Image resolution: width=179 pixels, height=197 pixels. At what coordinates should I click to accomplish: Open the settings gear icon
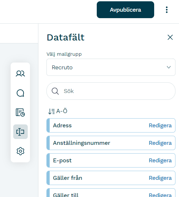[x=20, y=151]
